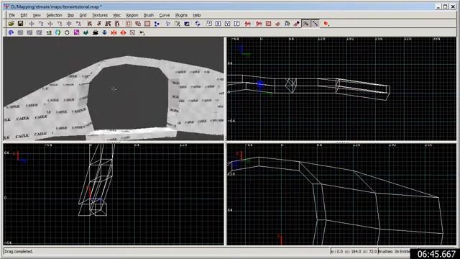Flip selection along the Z axis
460x259 pixels.
[69, 24]
